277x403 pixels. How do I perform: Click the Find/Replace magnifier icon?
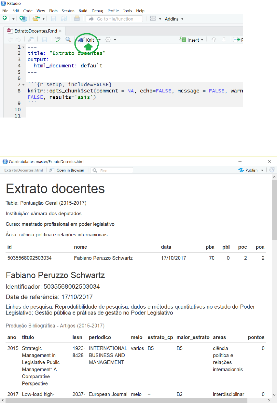tap(68, 40)
